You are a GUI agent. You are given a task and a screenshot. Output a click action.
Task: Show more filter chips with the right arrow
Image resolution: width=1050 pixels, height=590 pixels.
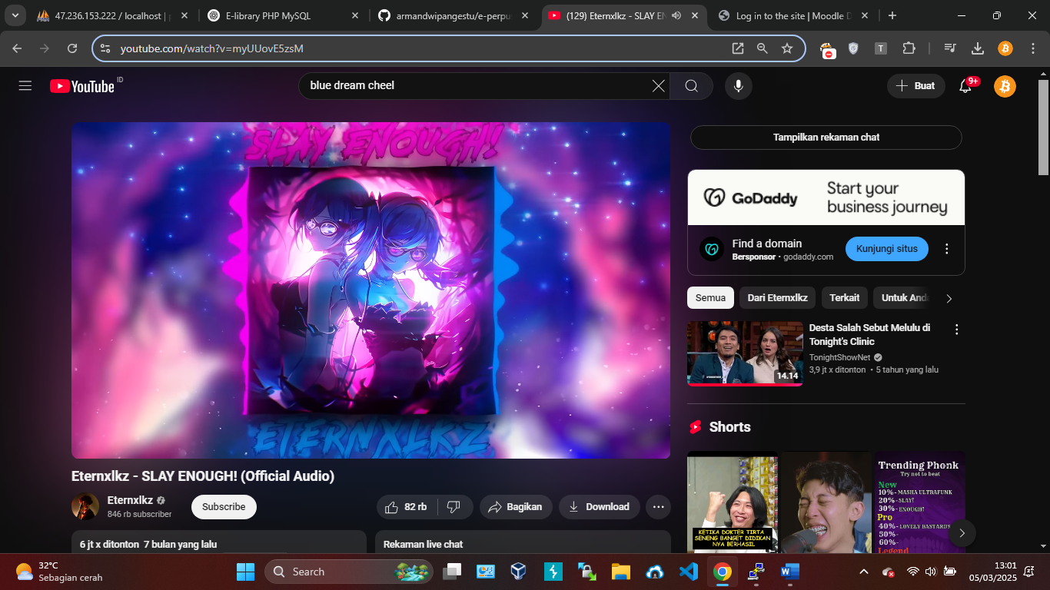pyautogui.click(x=949, y=298)
